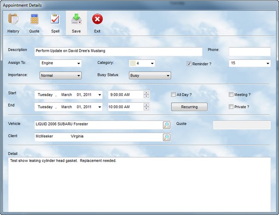This screenshot has height=215, width=279.
Task: Click the Client lookup magnifier icon
Action: 166,137
